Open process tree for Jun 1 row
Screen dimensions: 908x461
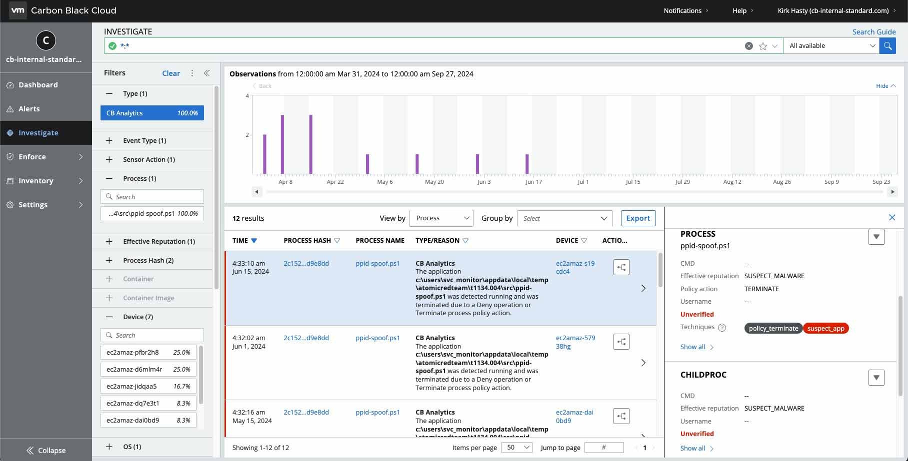pyautogui.click(x=621, y=342)
